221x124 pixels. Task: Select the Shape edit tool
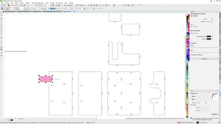(x=1, y=15)
